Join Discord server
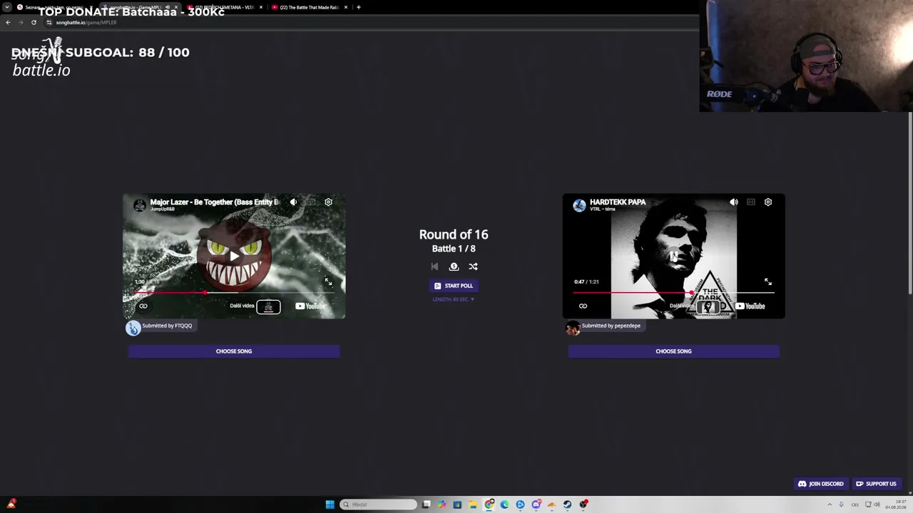This screenshot has width=913, height=513. pyautogui.click(x=820, y=484)
